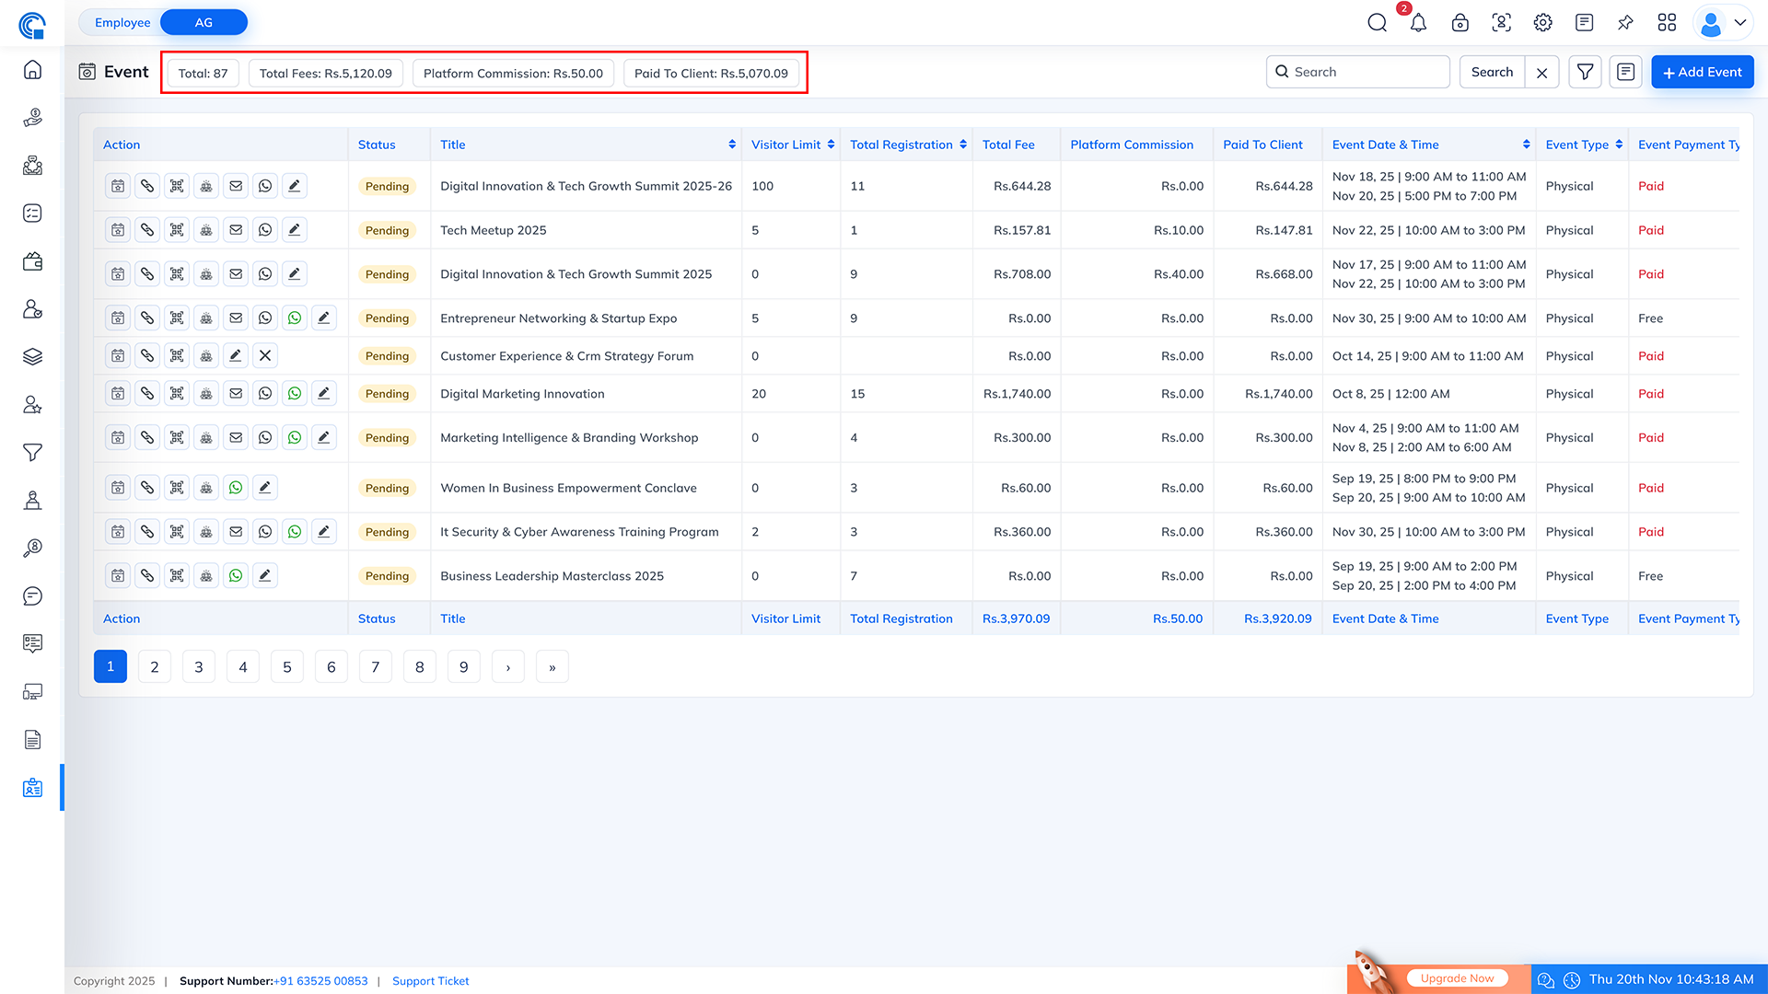Click the QR code icon for Tech Meetup 2025
Screen dimensions: 1768x994
point(176,229)
